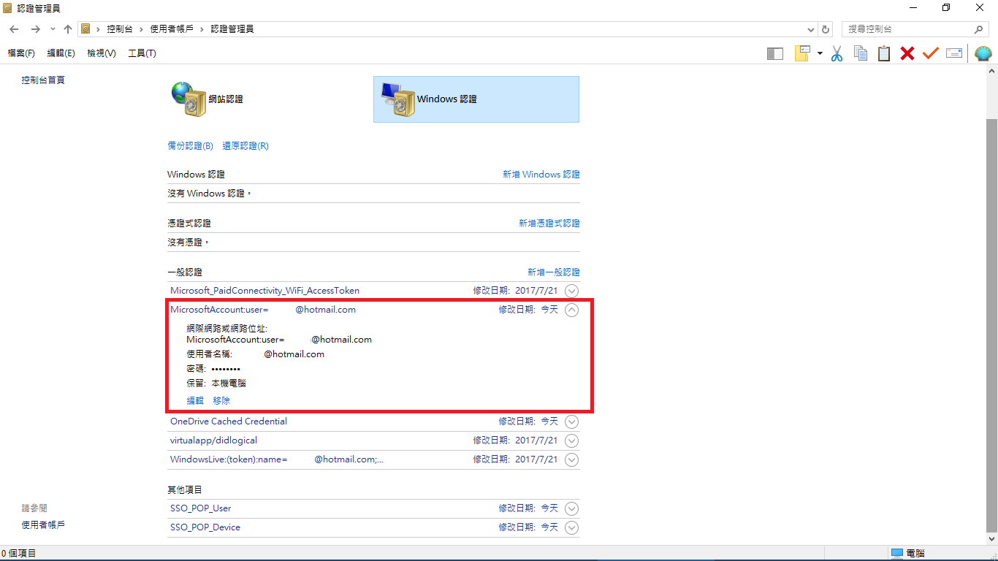Click the vertical scrollbar thumb
The height and width of the screenshot is (561, 998).
click(x=991, y=327)
